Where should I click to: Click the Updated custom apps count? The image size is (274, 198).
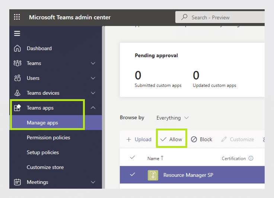coord(196,75)
